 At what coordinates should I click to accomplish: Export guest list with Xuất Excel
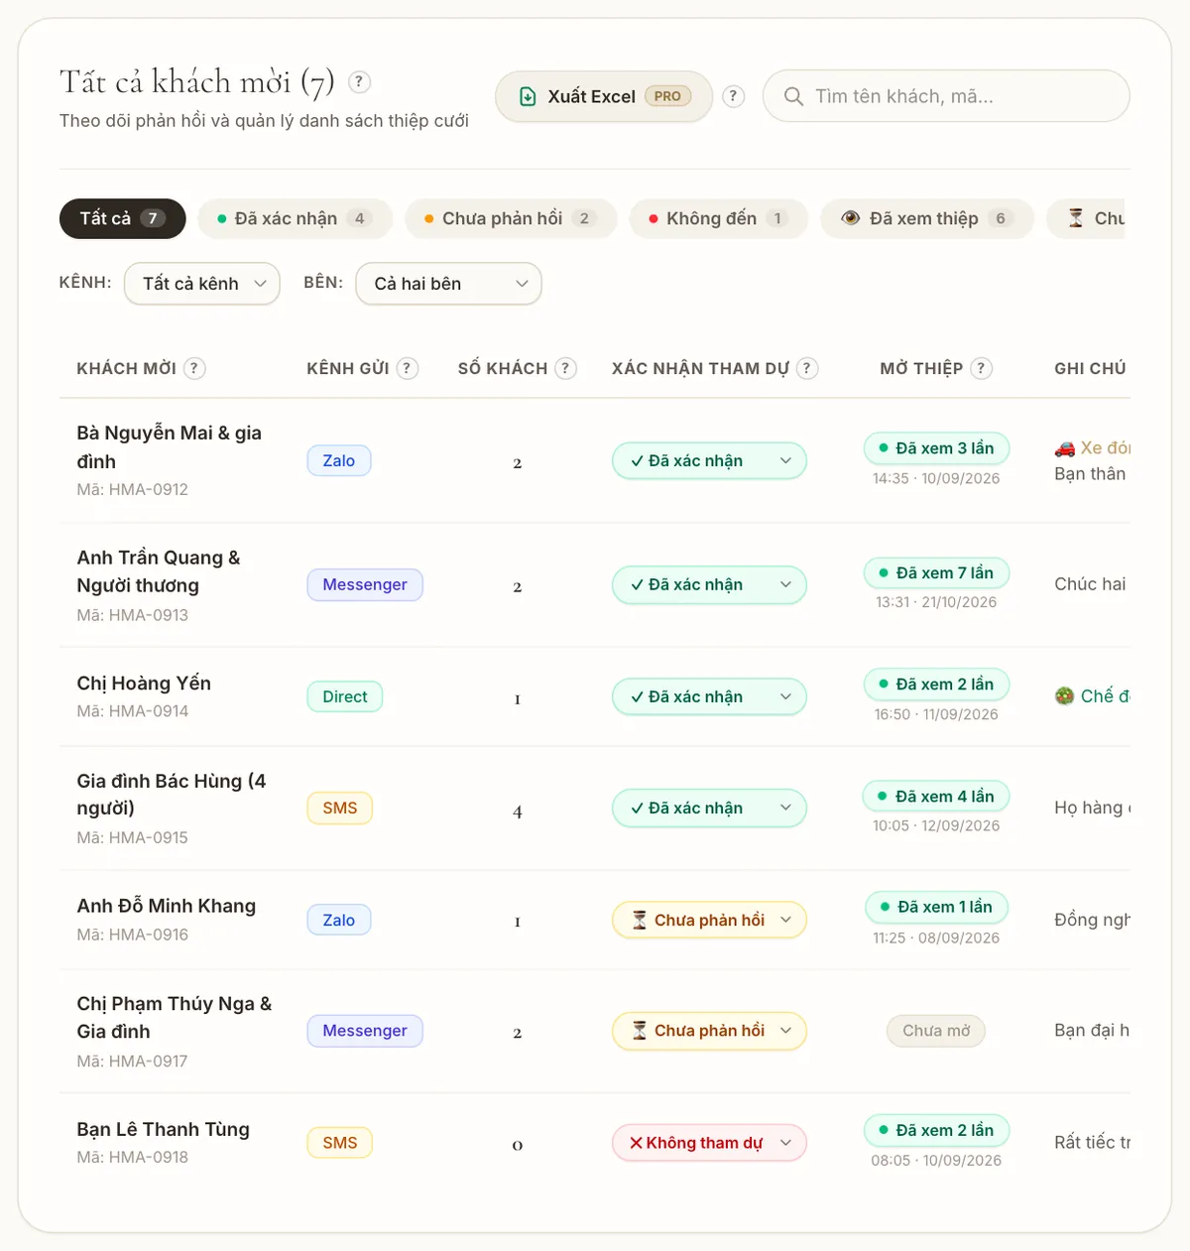604,96
